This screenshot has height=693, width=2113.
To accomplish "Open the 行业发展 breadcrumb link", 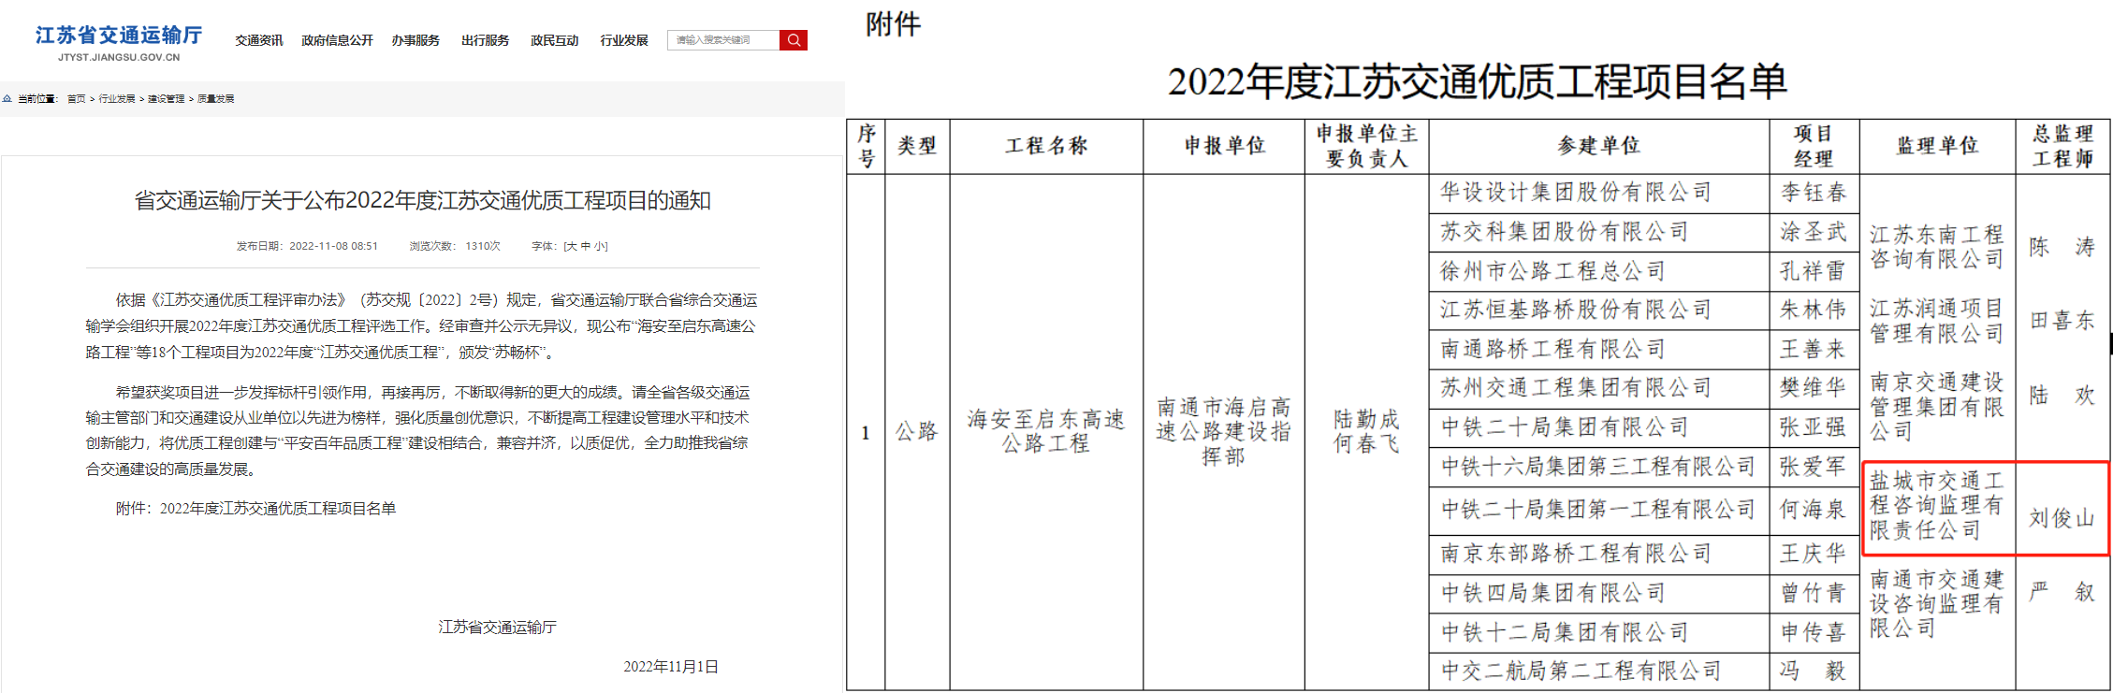I will 117,99.
